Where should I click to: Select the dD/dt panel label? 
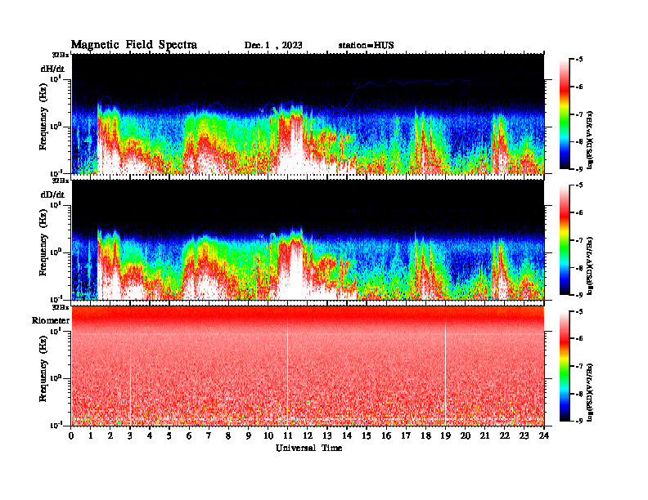click(x=52, y=194)
